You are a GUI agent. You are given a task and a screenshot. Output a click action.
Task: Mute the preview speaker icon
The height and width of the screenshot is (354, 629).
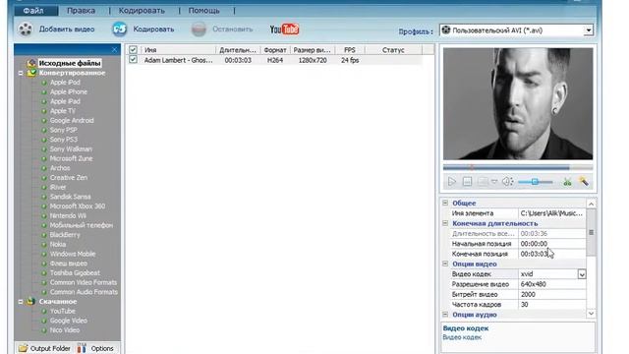point(507,182)
